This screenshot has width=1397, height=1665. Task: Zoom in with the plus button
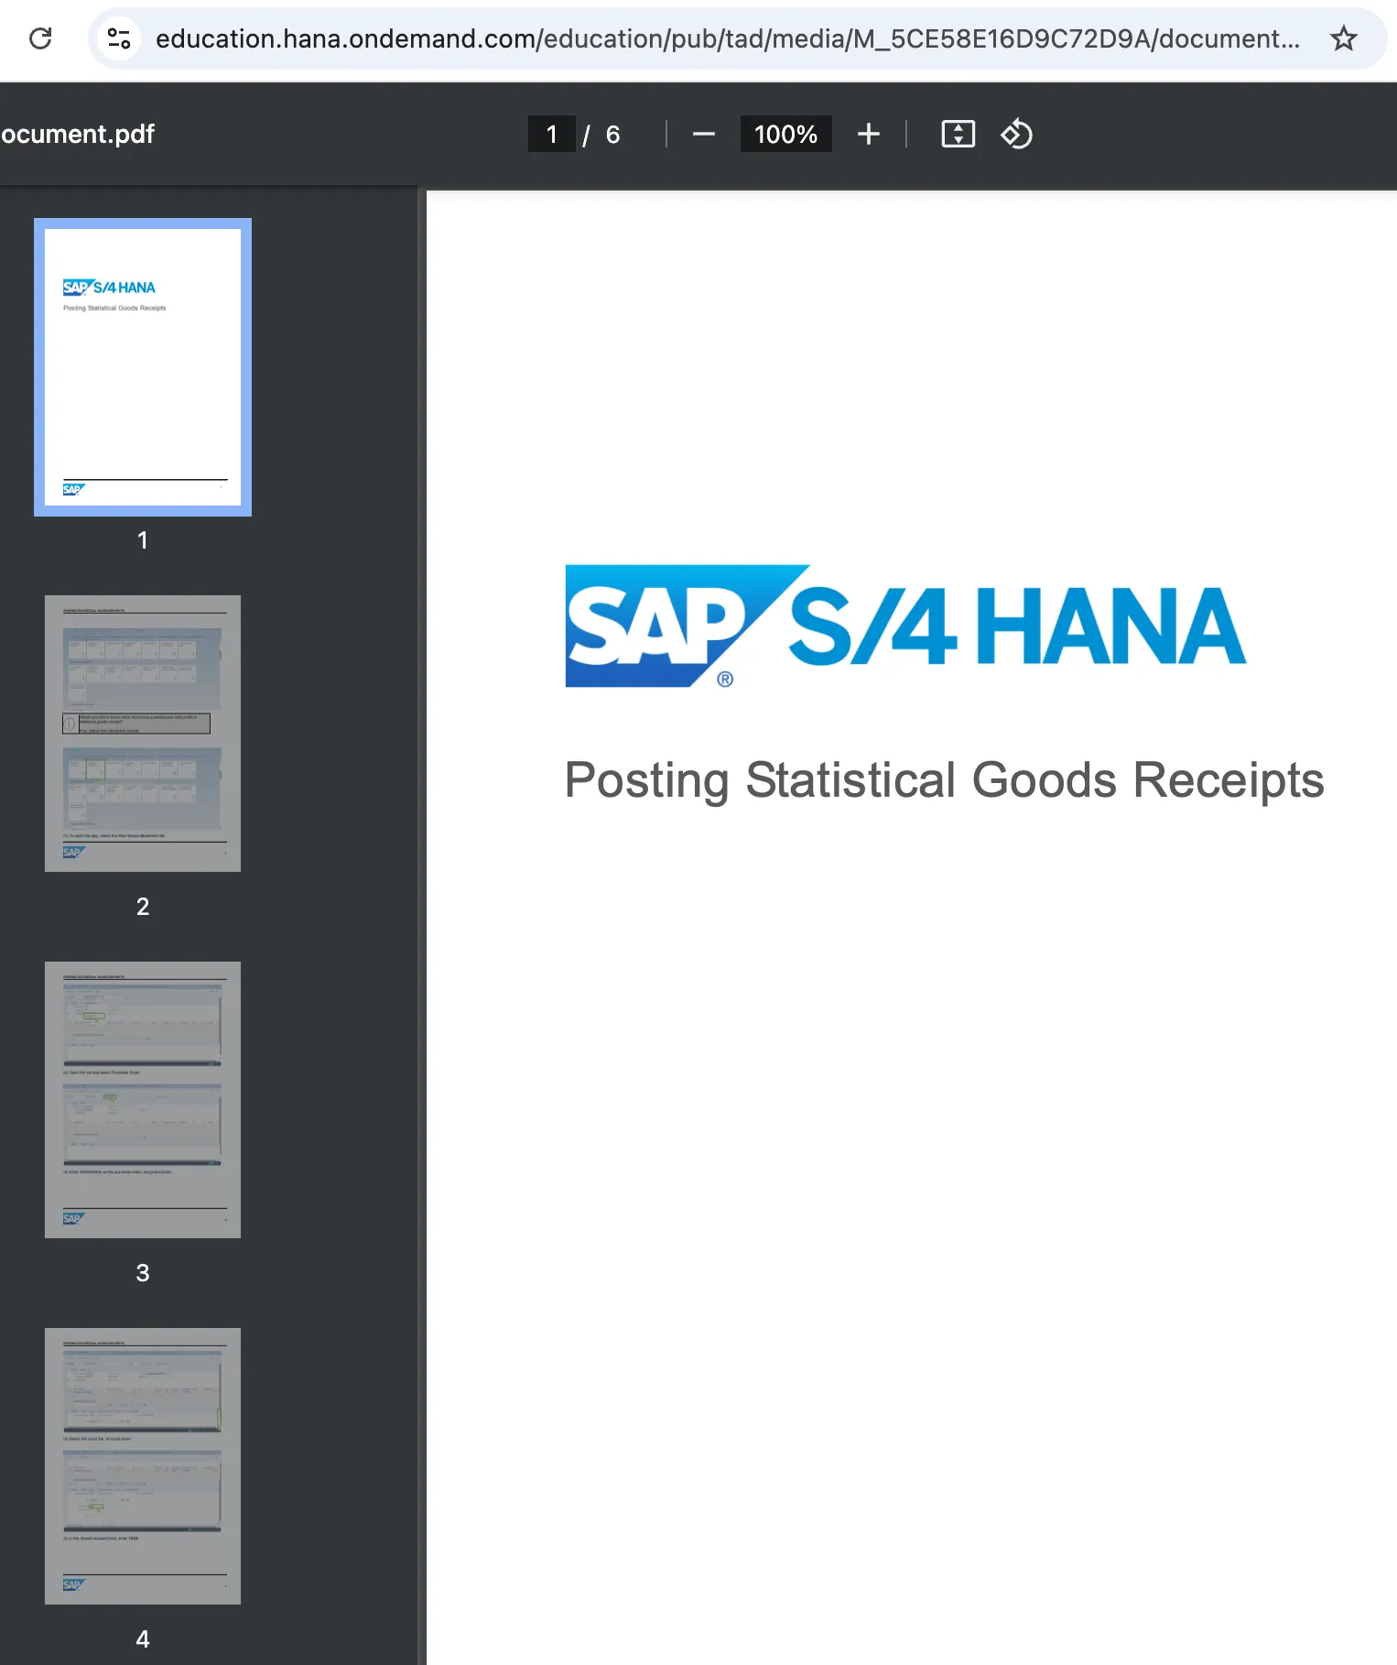coord(868,135)
